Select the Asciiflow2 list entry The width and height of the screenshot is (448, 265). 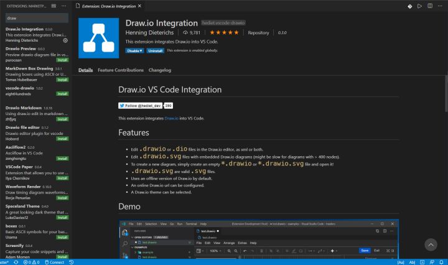pos(35,153)
